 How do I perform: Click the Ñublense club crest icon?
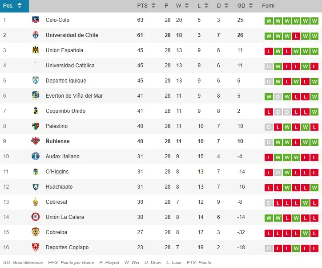(x=36, y=141)
